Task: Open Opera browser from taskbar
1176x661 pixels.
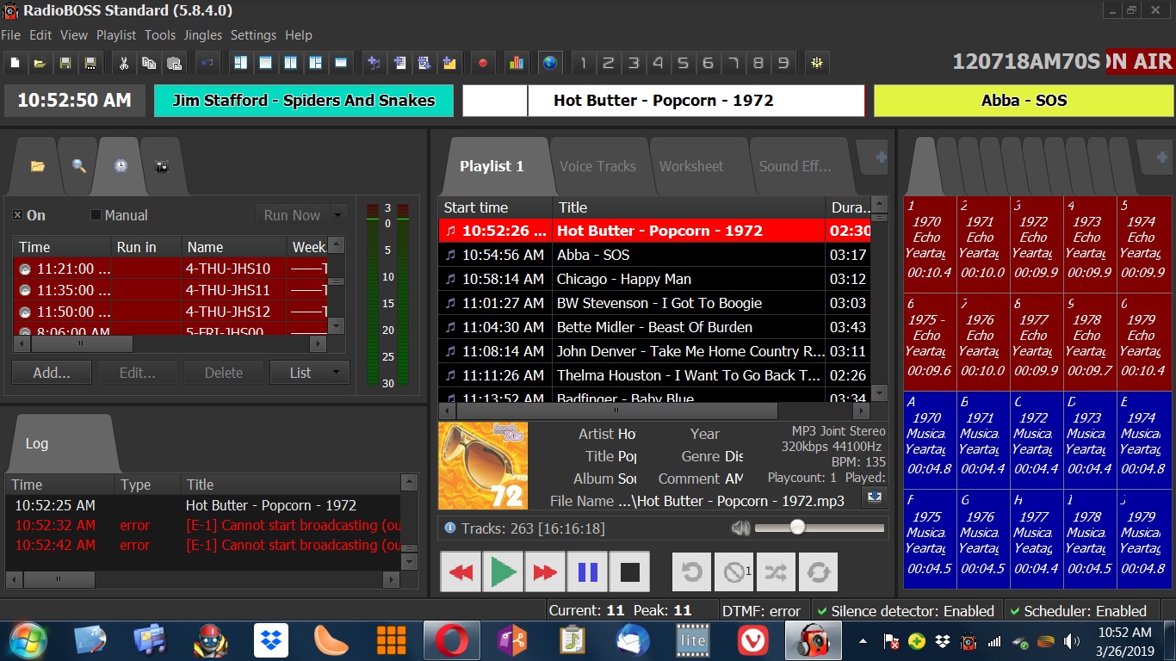Action: click(452, 641)
